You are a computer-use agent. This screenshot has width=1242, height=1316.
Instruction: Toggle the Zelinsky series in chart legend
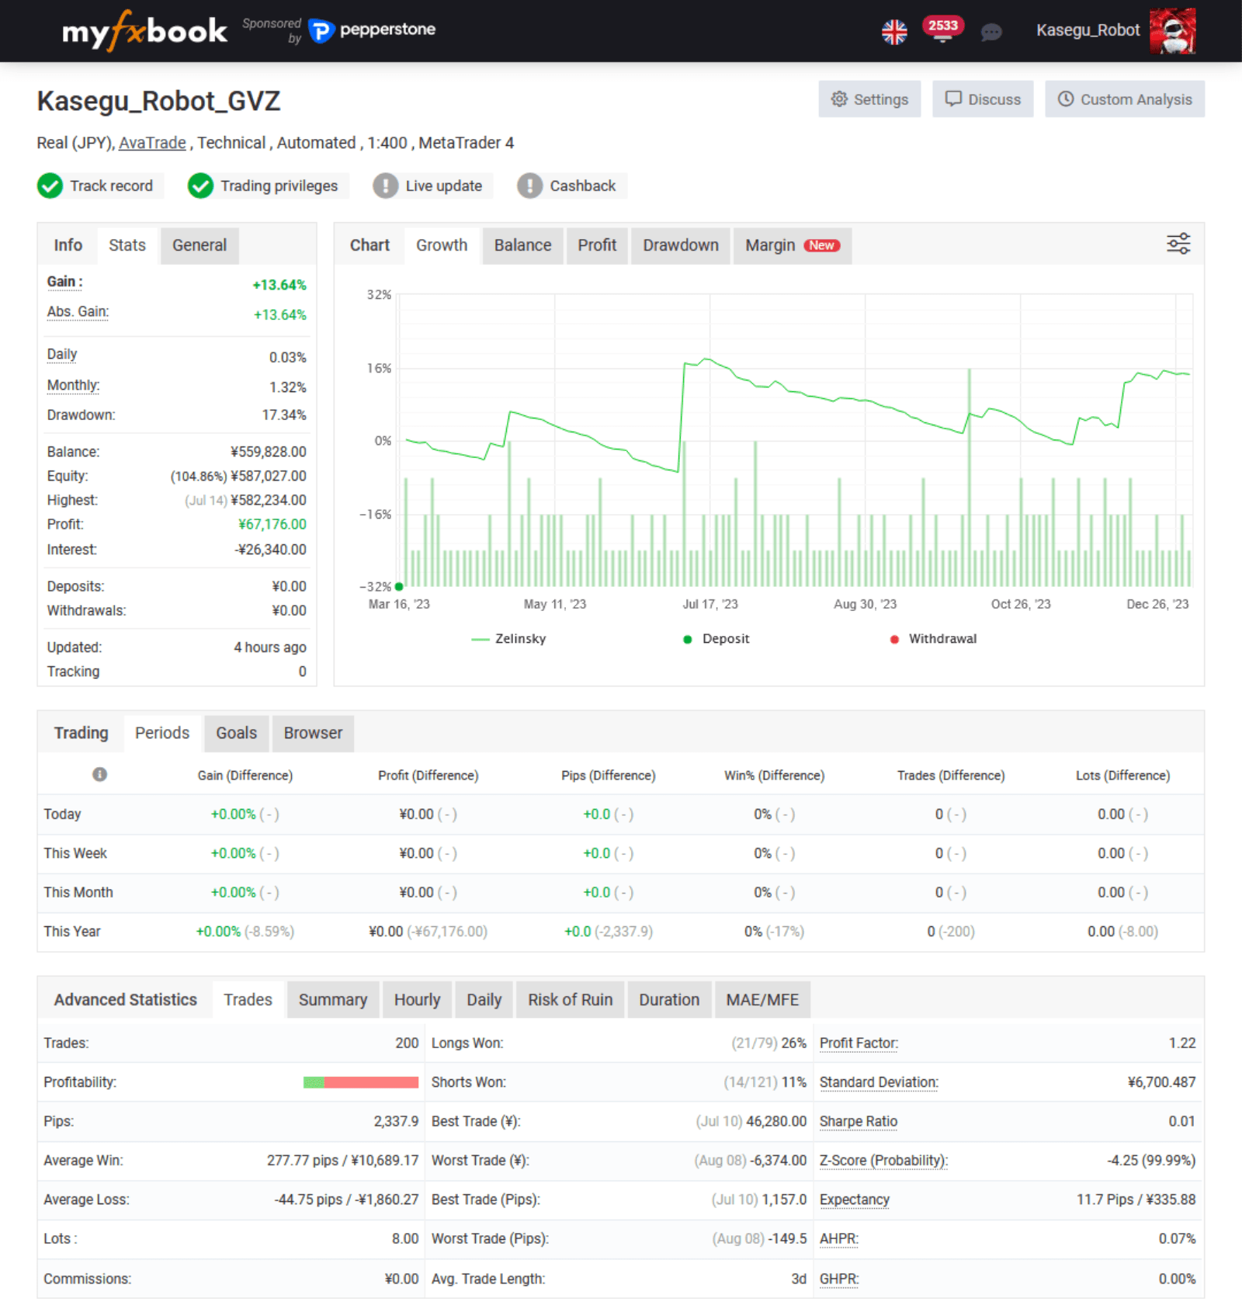click(508, 639)
